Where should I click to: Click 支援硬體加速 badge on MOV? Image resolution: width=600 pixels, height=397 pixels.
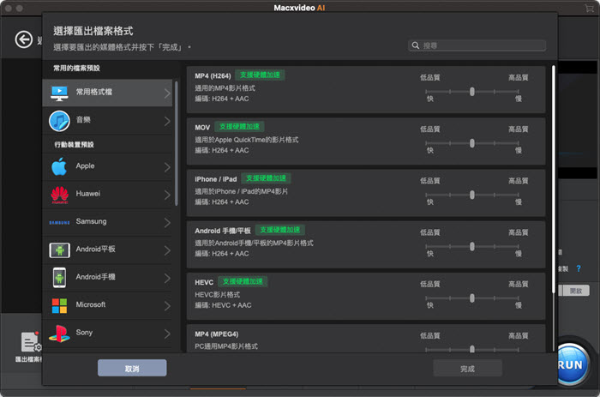click(239, 127)
